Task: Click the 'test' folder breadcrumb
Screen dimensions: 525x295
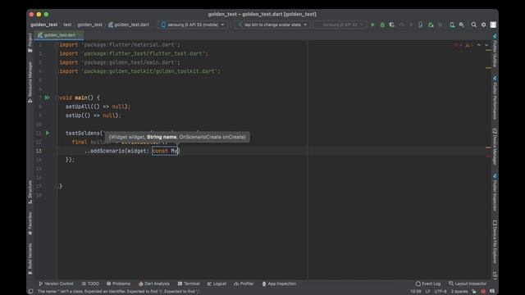Action: pos(67,25)
